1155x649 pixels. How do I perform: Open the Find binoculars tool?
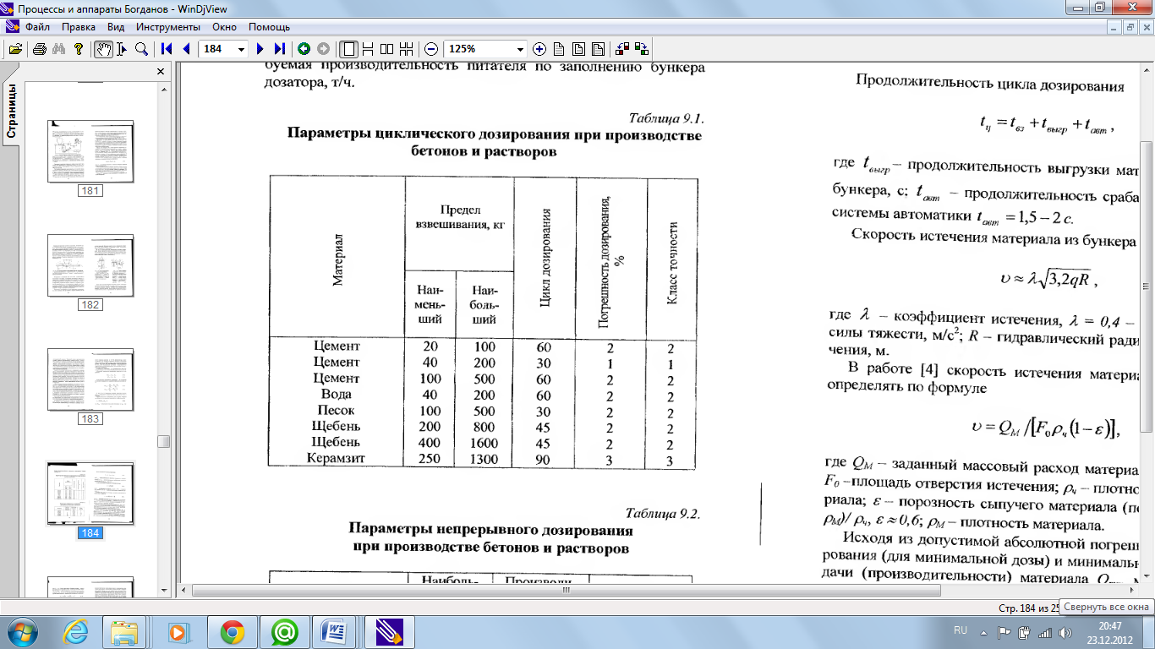(x=59, y=49)
